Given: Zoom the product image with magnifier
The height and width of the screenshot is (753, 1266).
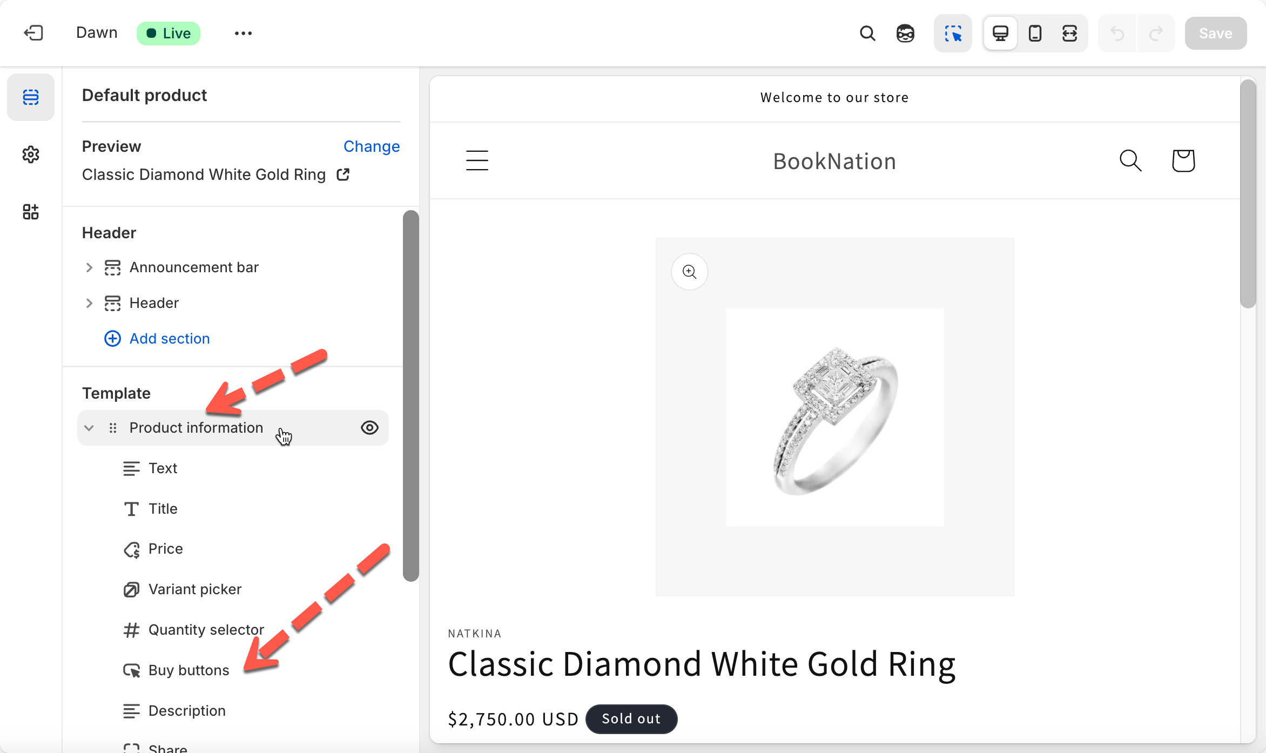Looking at the screenshot, I should pyautogui.click(x=689, y=272).
